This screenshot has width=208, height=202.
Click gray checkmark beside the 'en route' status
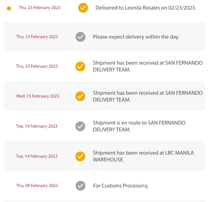[x=80, y=126]
